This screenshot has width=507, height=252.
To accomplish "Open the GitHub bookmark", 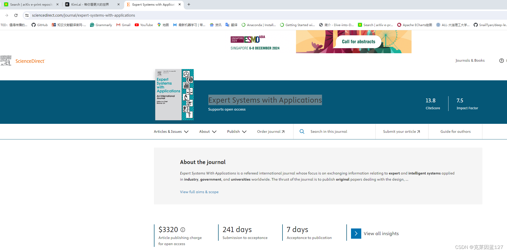I will (40, 25).
